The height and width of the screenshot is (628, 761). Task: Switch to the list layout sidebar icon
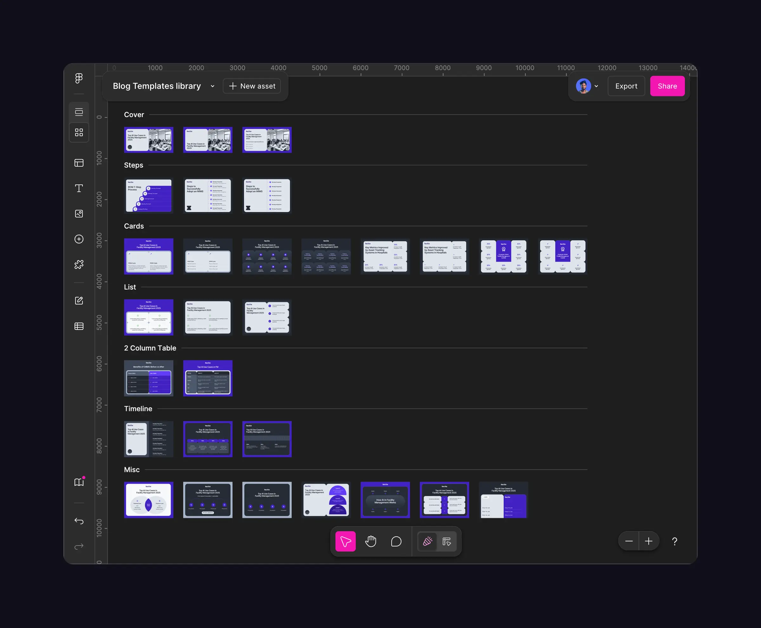(79, 112)
